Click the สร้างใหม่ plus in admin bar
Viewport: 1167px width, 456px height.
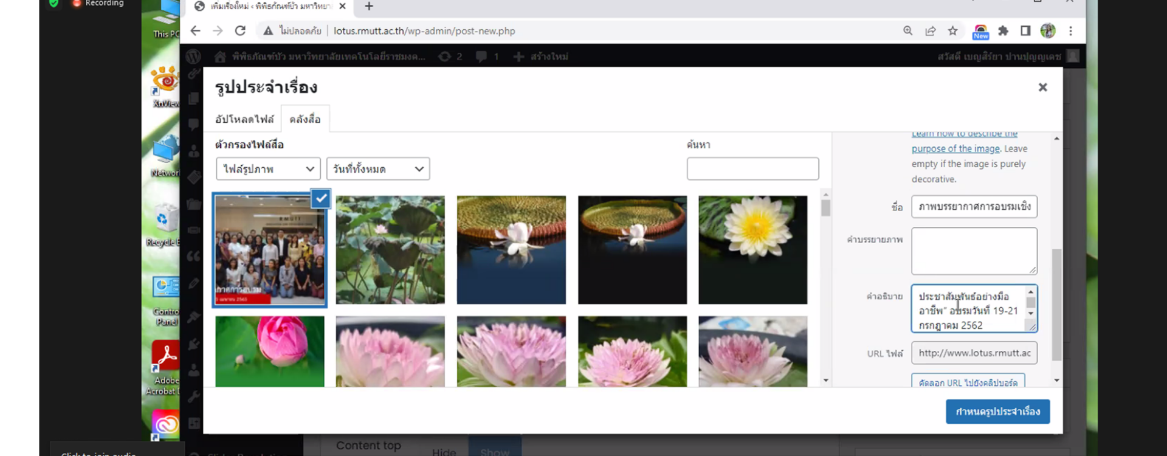pos(540,57)
